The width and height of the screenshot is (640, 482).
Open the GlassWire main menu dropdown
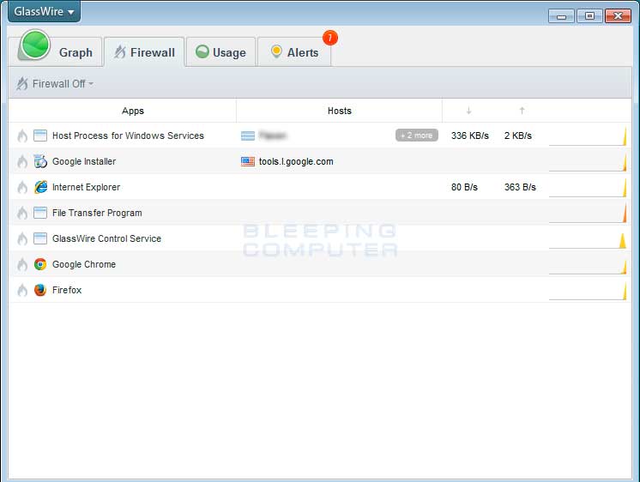44,11
